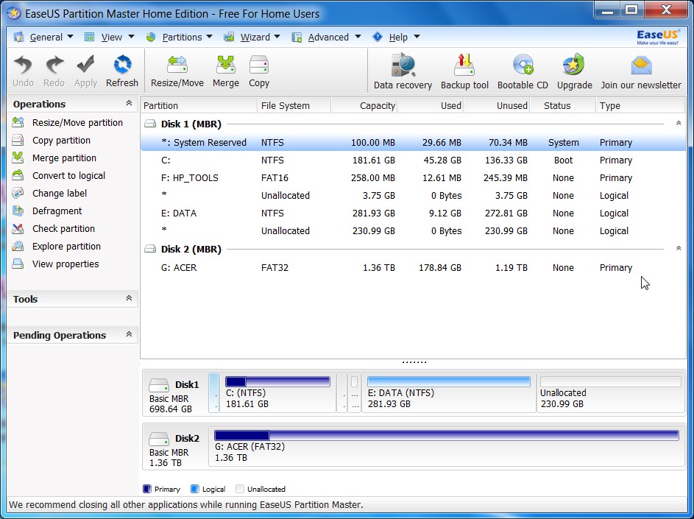This screenshot has height=519, width=694.
Task: Open the Upgrade option
Action: [x=573, y=70]
